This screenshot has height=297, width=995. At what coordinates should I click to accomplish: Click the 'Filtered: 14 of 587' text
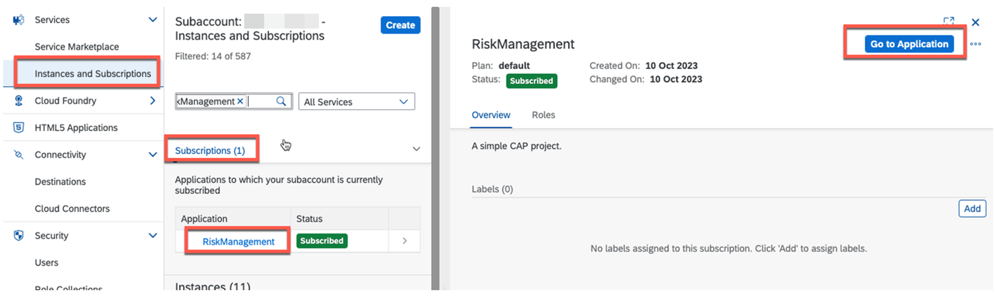[x=213, y=56]
